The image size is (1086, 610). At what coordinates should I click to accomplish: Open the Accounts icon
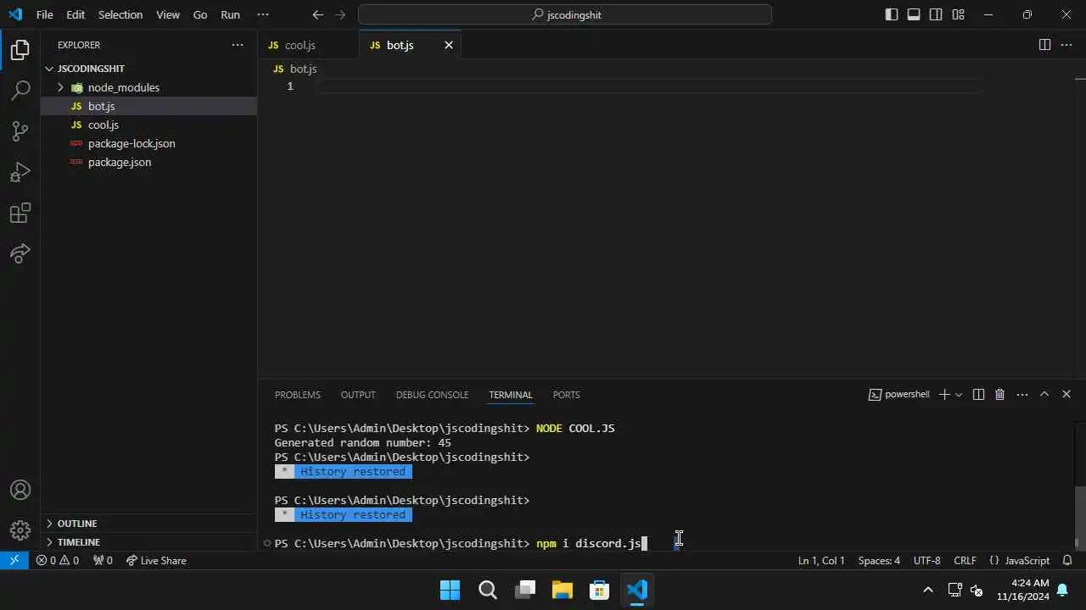click(x=20, y=490)
